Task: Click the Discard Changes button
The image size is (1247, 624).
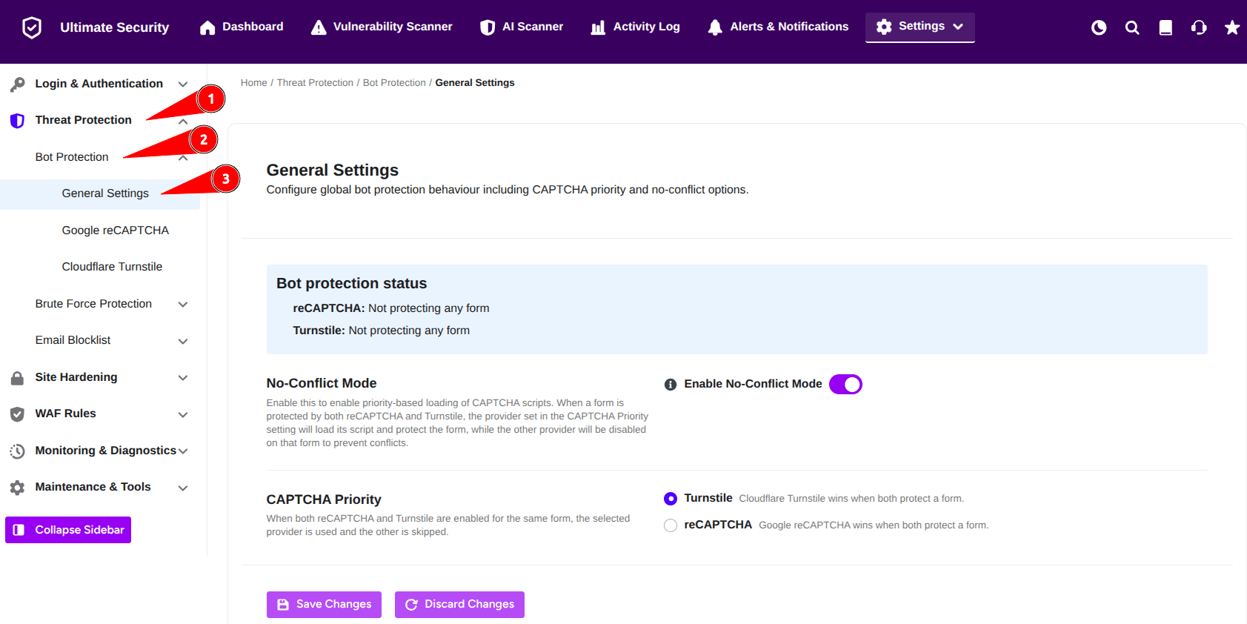Action: pos(459,605)
